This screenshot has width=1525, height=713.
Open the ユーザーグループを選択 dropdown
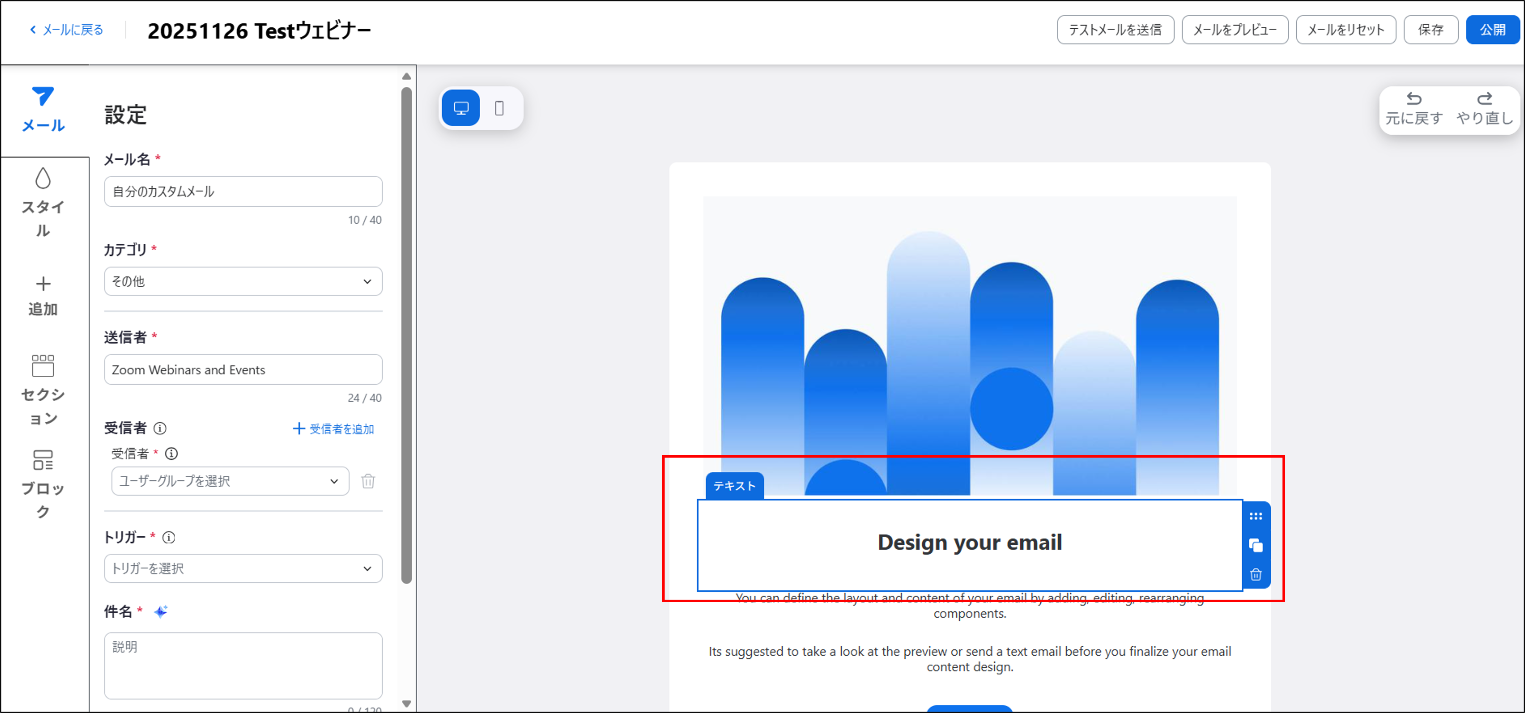[x=230, y=481]
